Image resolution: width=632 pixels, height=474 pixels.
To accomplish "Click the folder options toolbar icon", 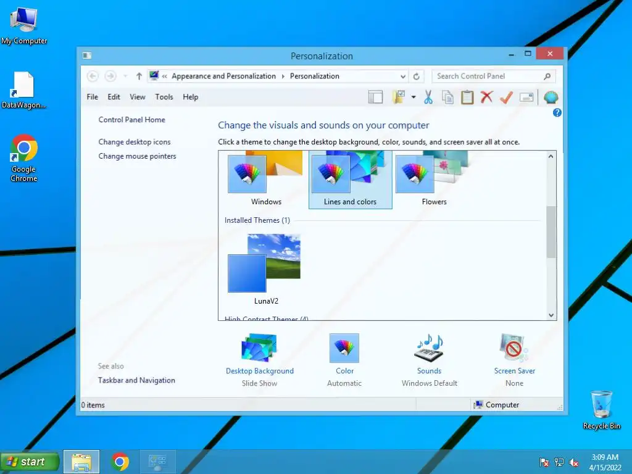I will [399, 97].
